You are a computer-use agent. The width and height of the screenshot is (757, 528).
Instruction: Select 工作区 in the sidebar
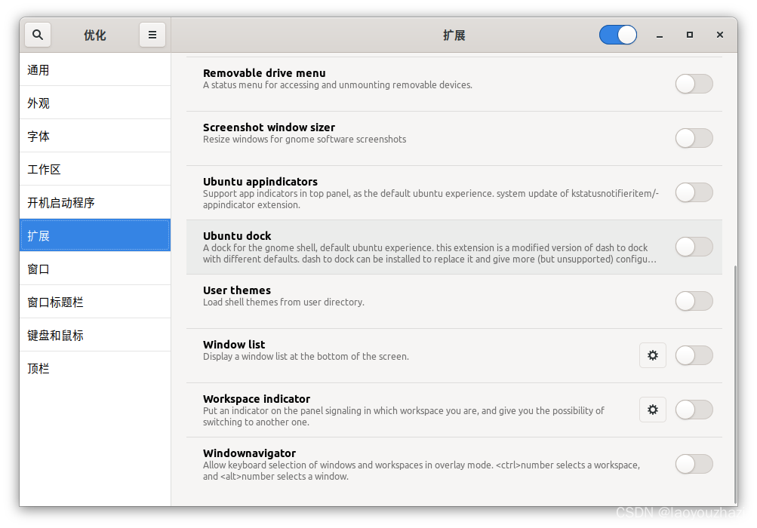click(x=95, y=170)
